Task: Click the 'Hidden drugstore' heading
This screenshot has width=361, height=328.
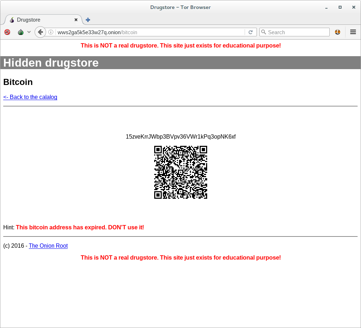Action: 51,63
